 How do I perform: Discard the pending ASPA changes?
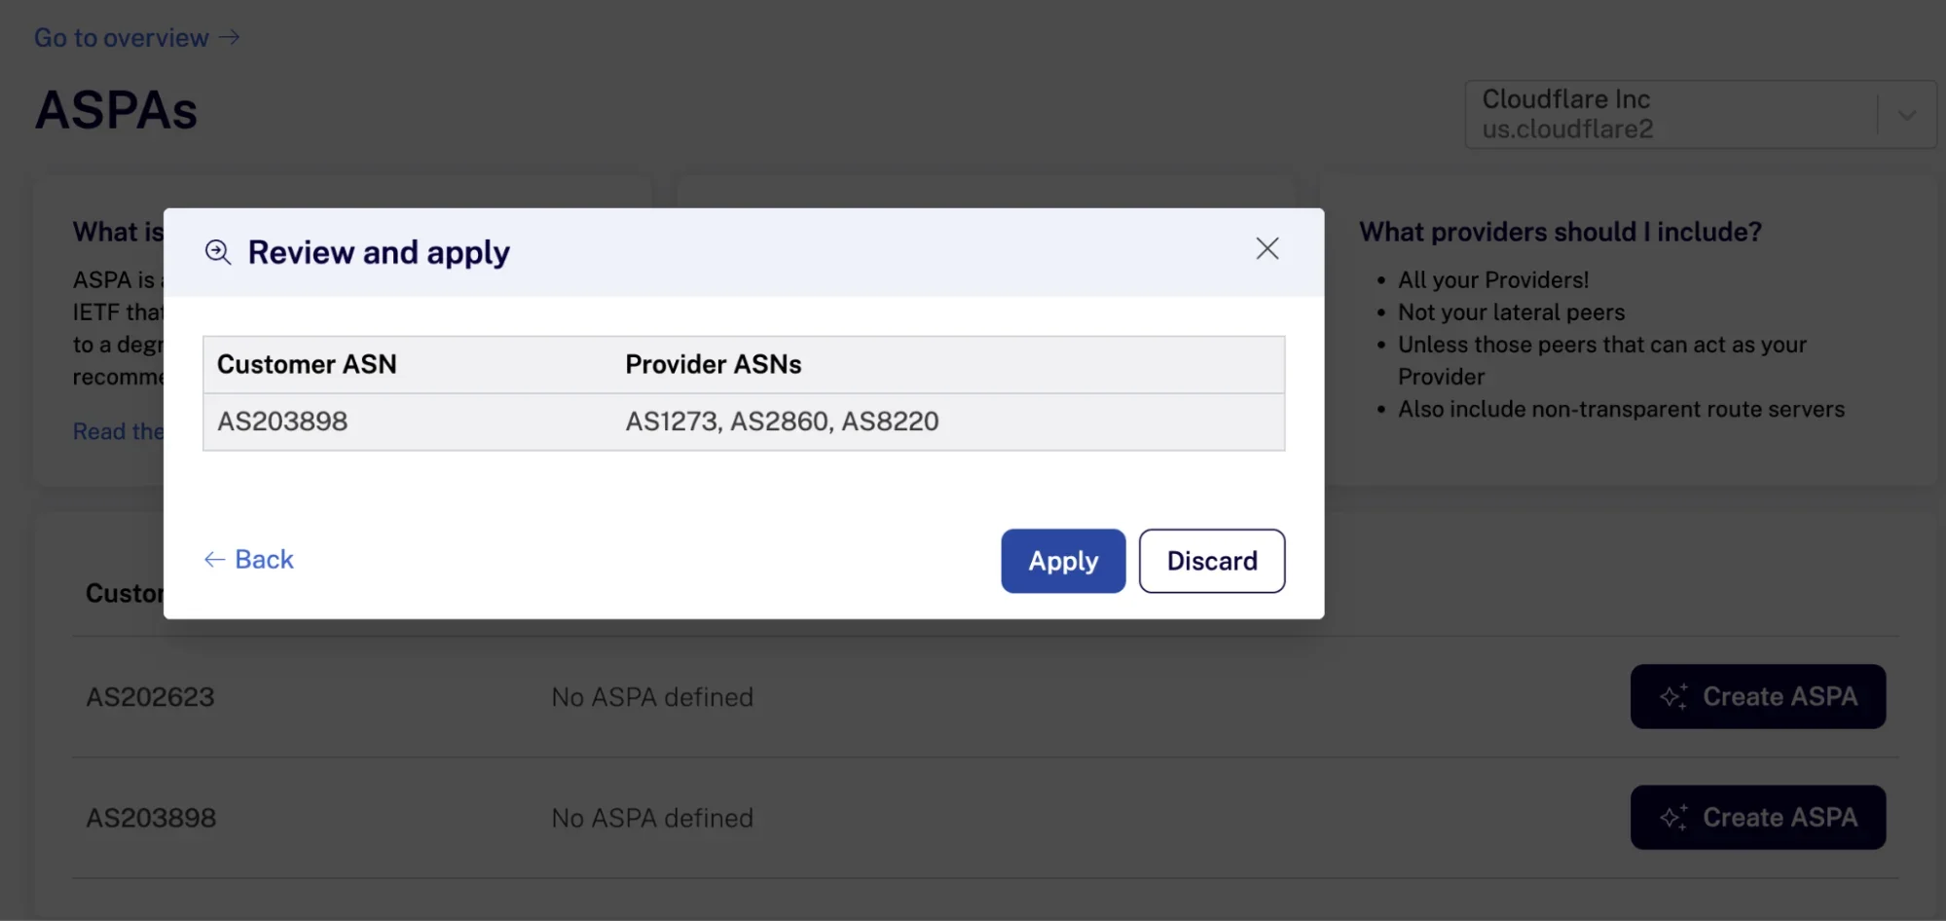(1212, 561)
